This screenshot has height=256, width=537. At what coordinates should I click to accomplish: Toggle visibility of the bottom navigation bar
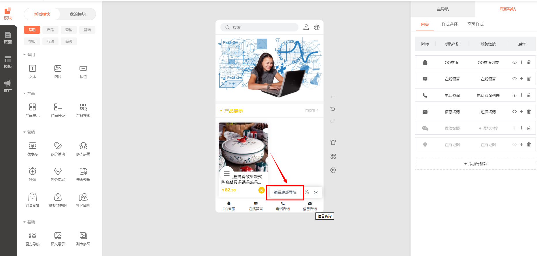click(316, 192)
